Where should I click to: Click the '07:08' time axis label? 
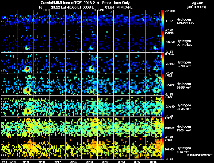click(x=154, y=162)
